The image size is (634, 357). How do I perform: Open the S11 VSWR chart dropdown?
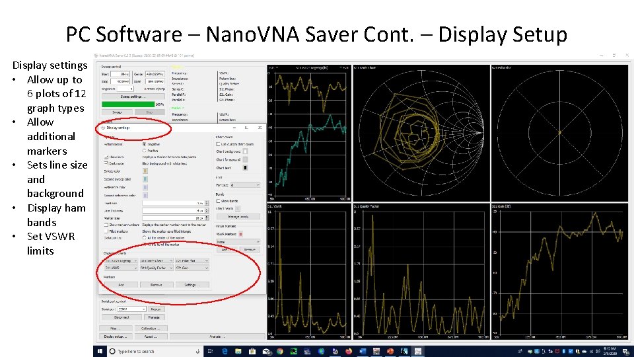(x=121, y=268)
